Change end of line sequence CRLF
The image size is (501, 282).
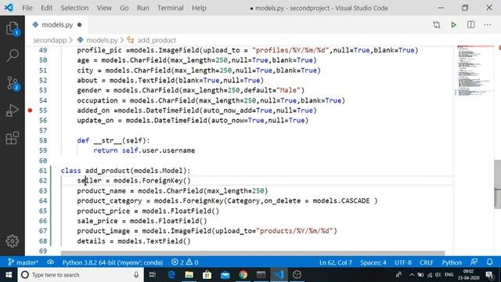point(427,262)
